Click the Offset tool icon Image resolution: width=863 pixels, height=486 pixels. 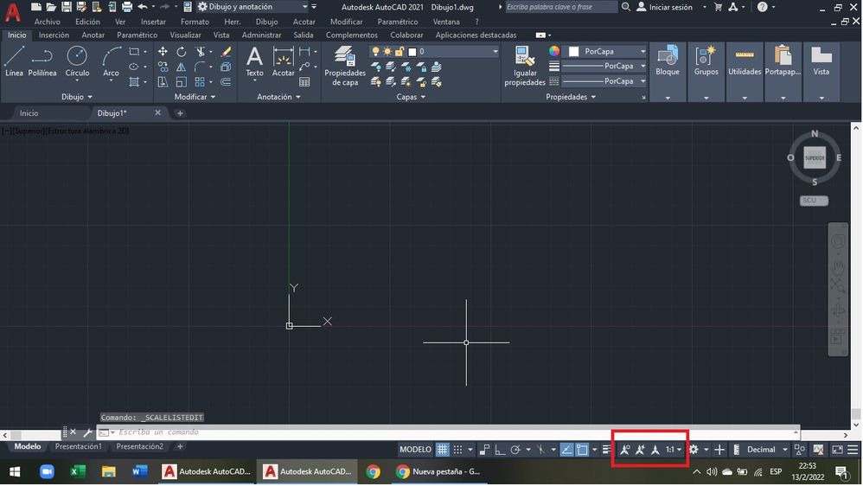[226, 82]
